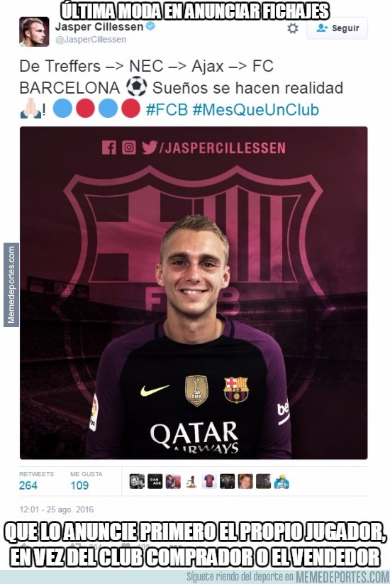The width and height of the screenshot is (390, 584).
Task: Open the gear settings icon
Action: (293, 28)
